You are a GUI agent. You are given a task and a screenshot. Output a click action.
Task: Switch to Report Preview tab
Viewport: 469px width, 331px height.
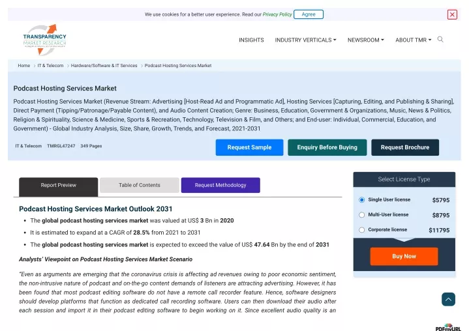click(x=58, y=187)
